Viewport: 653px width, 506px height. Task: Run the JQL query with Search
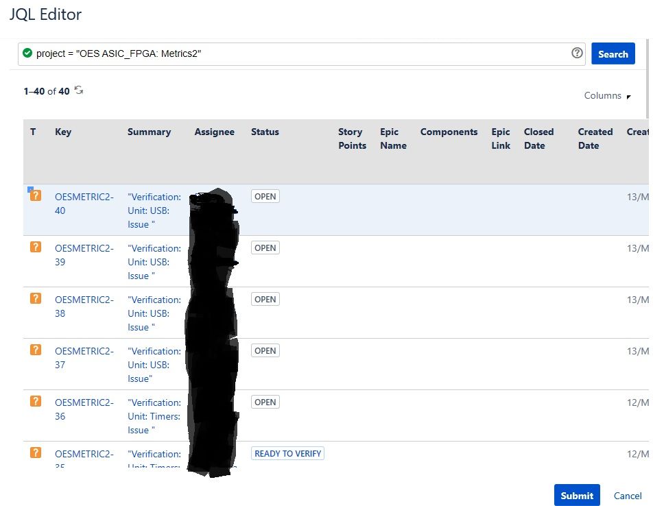pos(613,53)
